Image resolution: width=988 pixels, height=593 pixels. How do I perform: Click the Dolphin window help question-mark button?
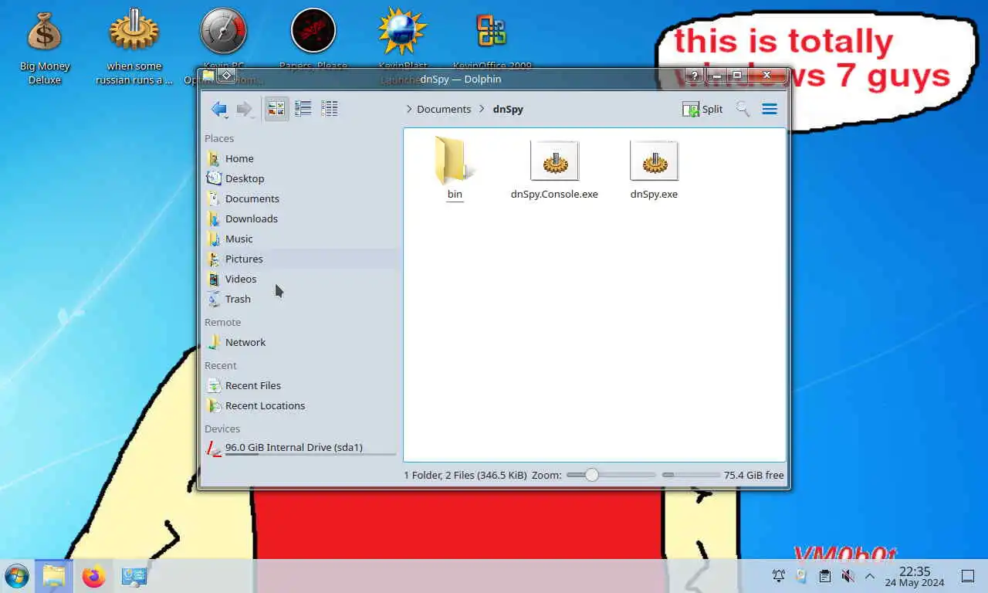tap(694, 75)
